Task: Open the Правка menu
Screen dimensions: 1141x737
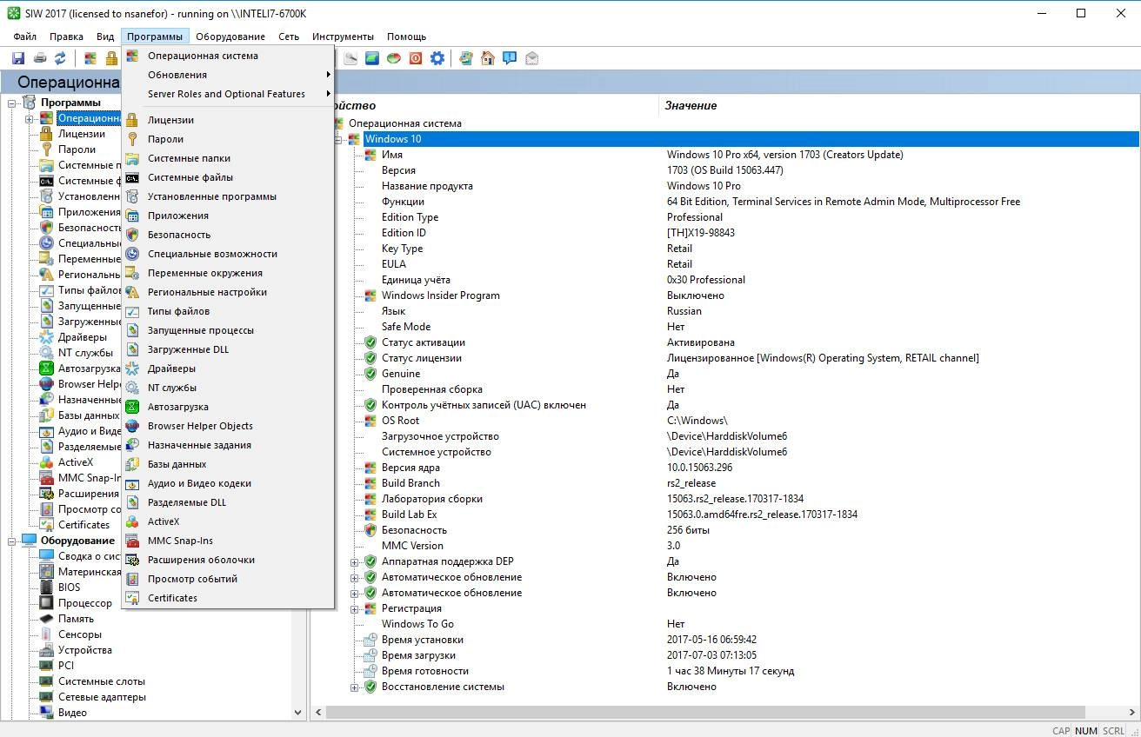Action: (x=66, y=37)
